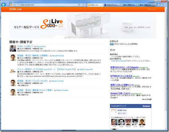Click the search magnifier in address bar
Viewport: 169px width, 132px height.
(79, 5)
